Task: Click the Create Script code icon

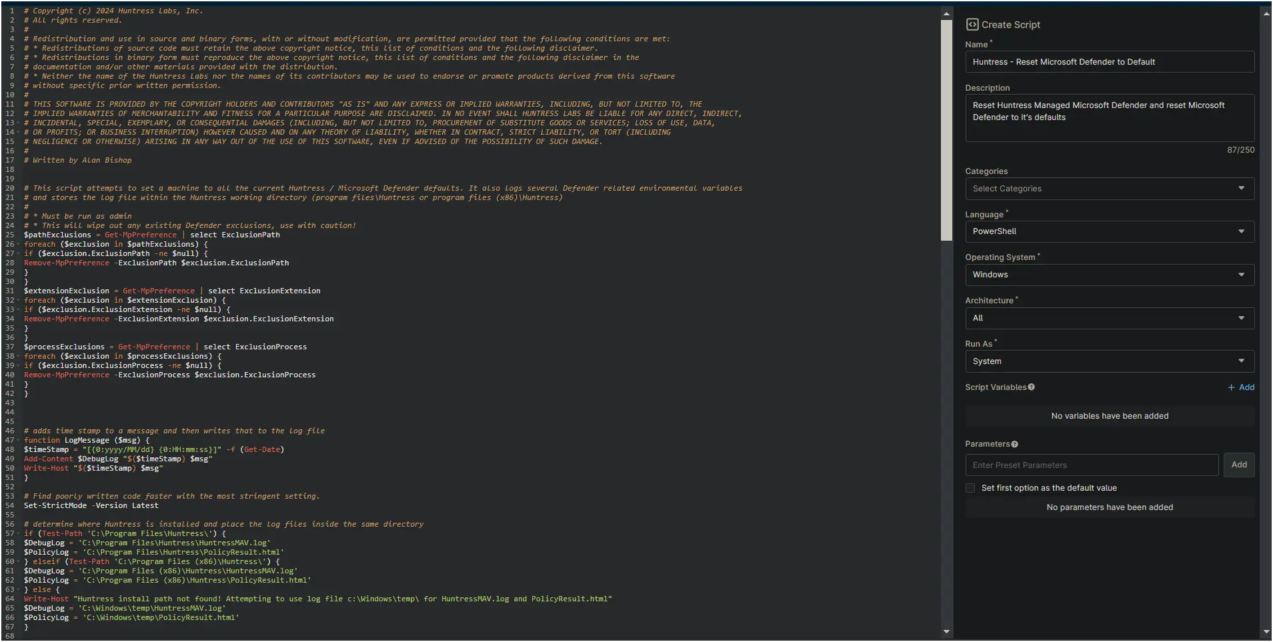Action: click(x=972, y=25)
